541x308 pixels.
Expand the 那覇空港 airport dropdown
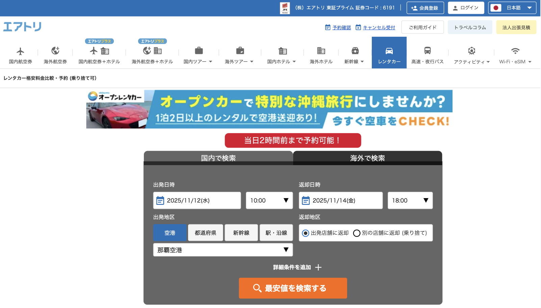pos(223,250)
